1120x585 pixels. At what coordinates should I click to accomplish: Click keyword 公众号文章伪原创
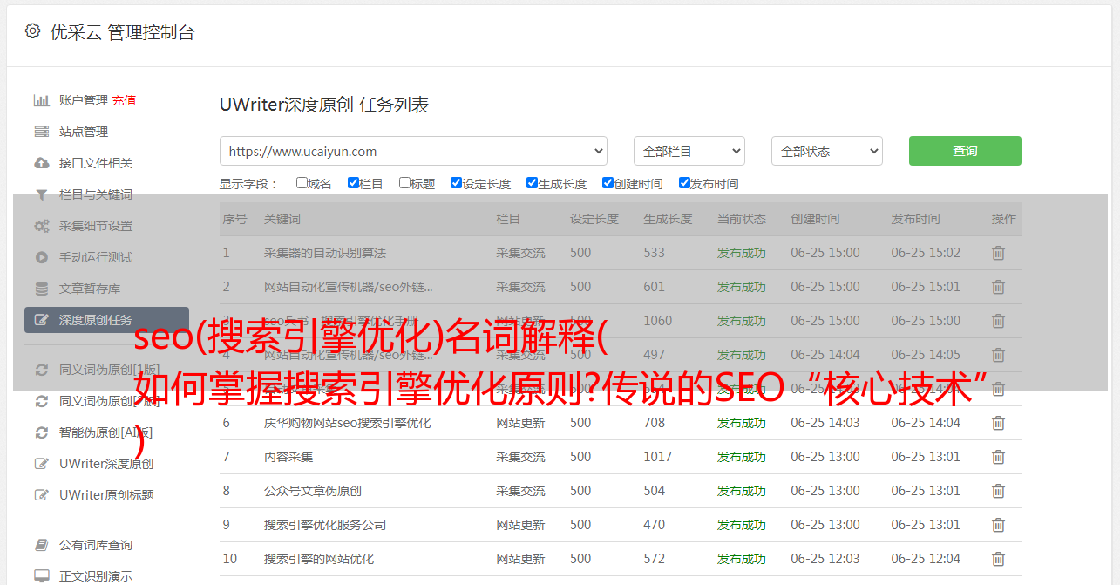pyautogui.click(x=313, y=491)
